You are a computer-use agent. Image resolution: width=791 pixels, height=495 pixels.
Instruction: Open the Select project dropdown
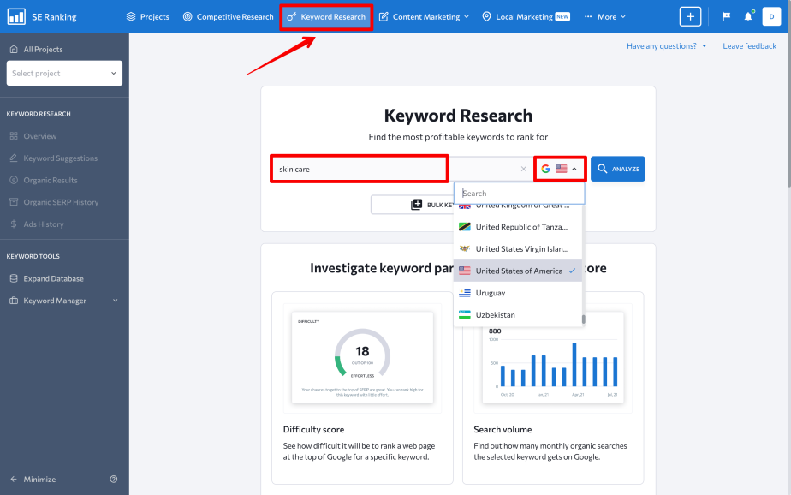point(64,73)
